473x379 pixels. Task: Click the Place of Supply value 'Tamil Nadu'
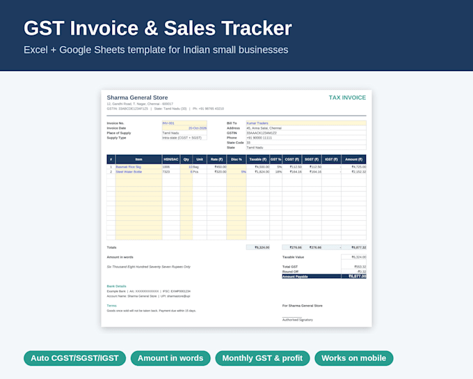click(x=184, y=133)
